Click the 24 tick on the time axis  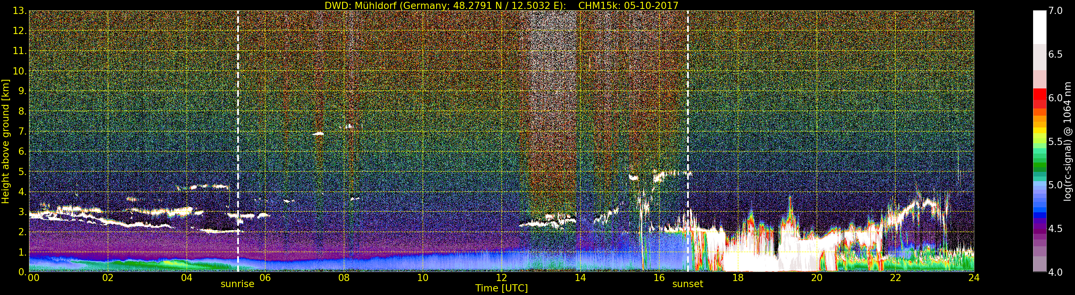(974, 278)
